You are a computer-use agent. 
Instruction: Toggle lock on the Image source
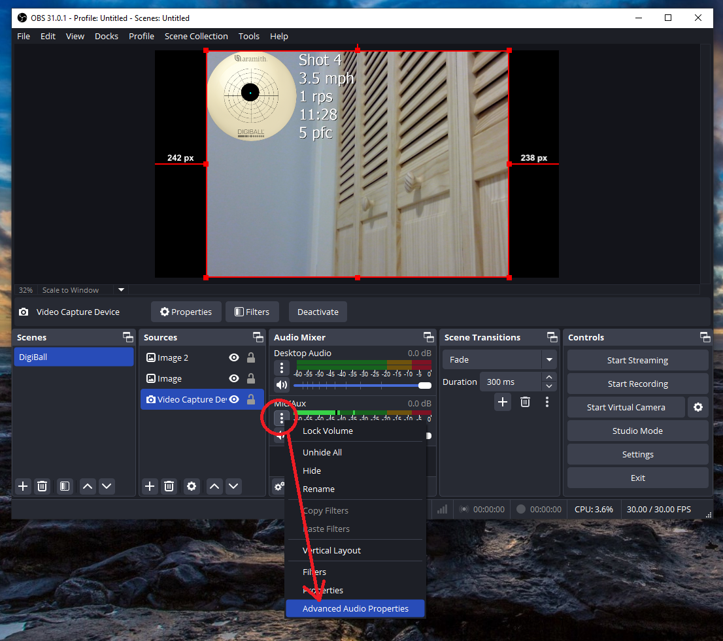[x=250, y=378]
